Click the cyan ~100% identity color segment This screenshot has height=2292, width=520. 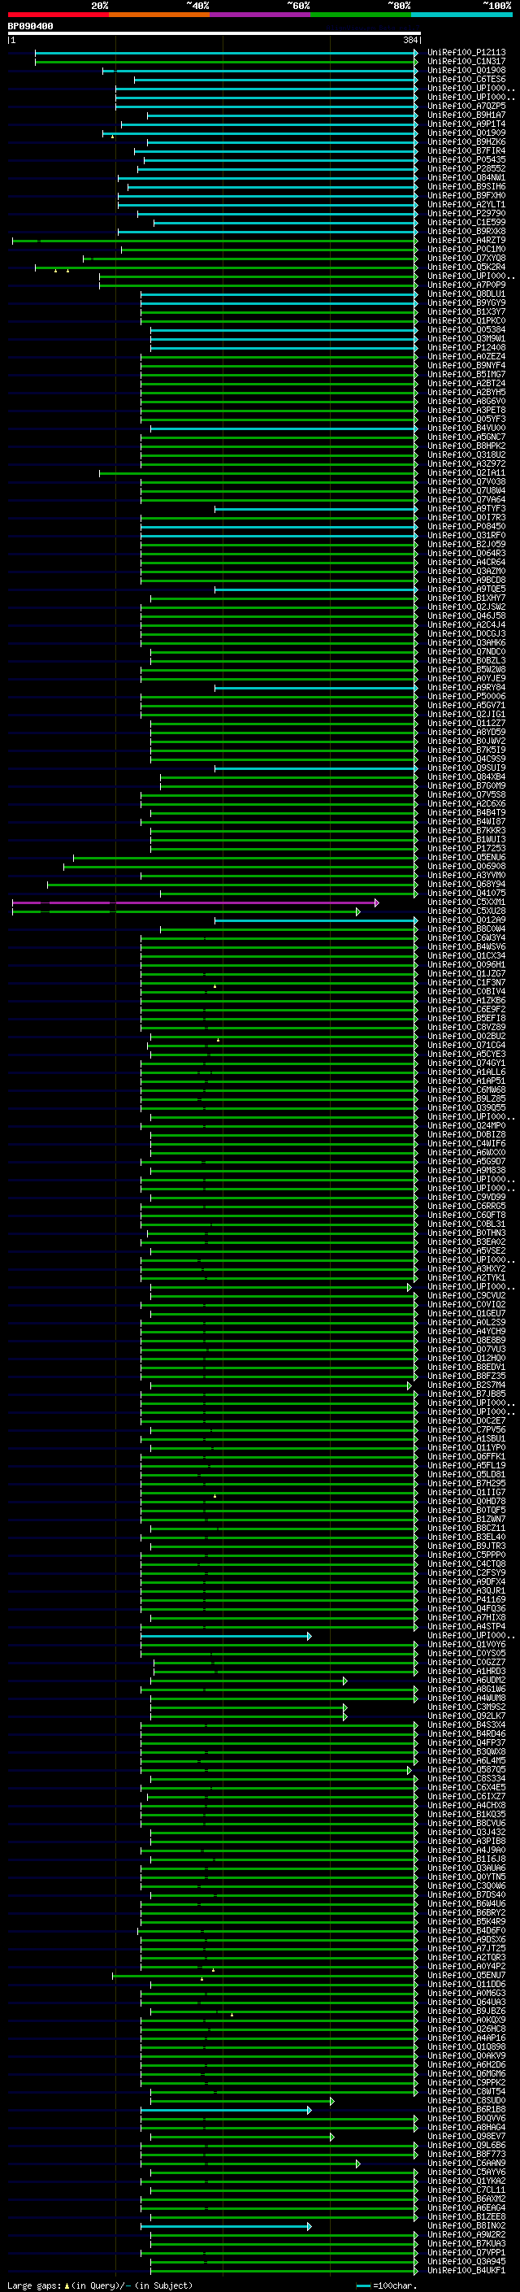pyautogui.click(x=461, y=15)
